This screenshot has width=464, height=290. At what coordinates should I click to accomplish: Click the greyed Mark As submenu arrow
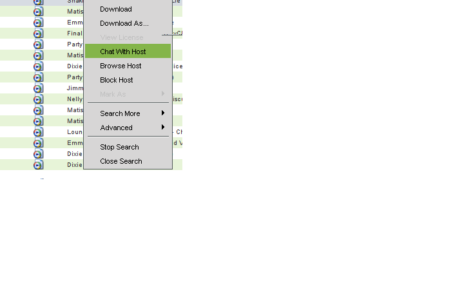[x=163, y=94]
